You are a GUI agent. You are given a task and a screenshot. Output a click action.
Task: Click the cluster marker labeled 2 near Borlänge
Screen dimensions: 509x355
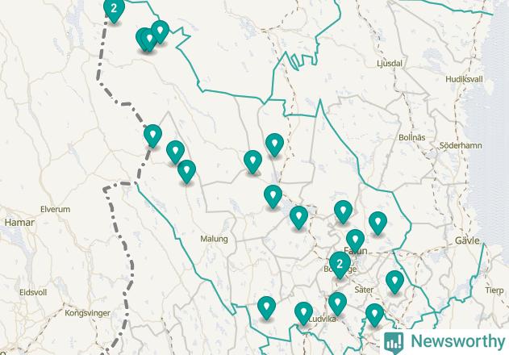[x=340, y=265]
